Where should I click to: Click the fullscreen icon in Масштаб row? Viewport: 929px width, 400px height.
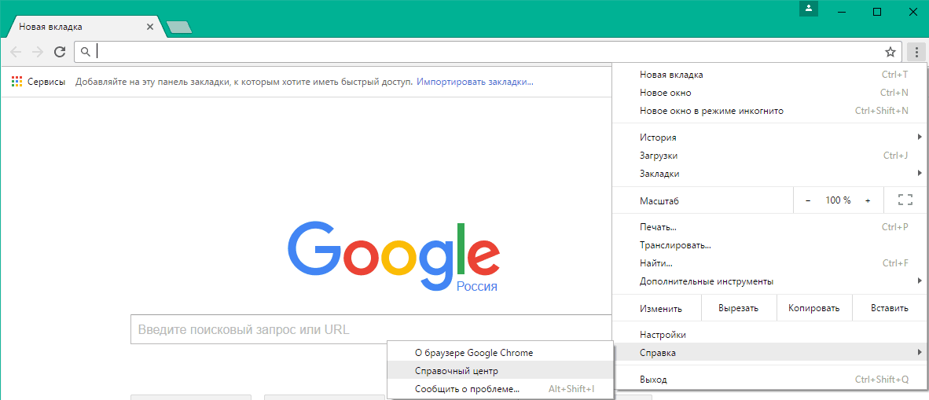[905, 200]
